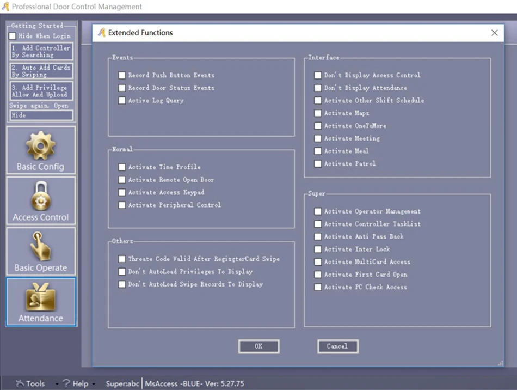Click the Hide button in Getting Started
The width and height of the screenshot is (517, 390).
pos(41,115)
